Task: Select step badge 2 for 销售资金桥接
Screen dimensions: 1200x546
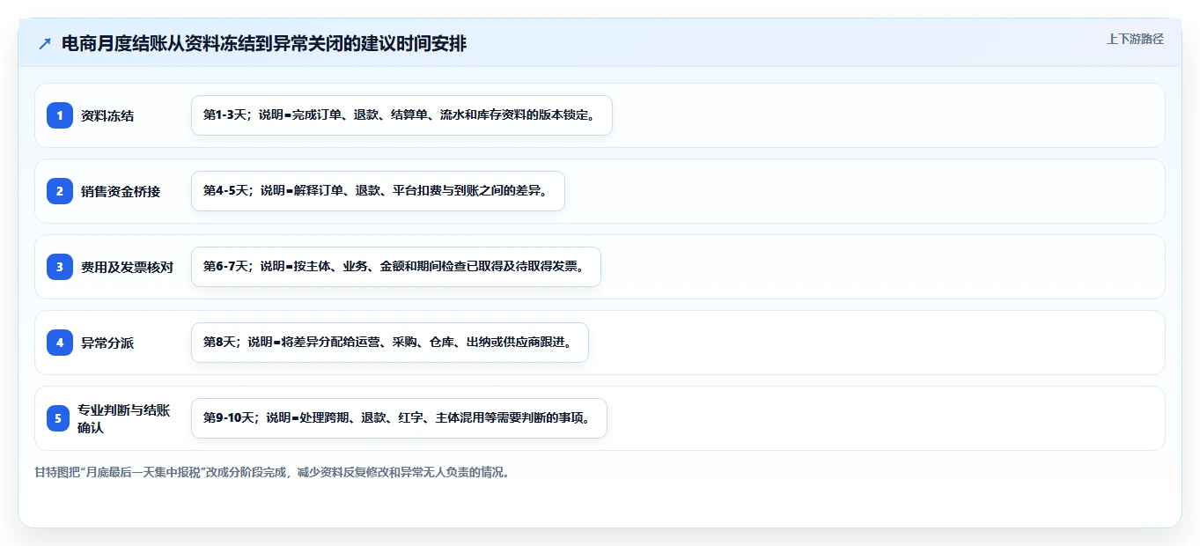Action: tap(60, 191)
